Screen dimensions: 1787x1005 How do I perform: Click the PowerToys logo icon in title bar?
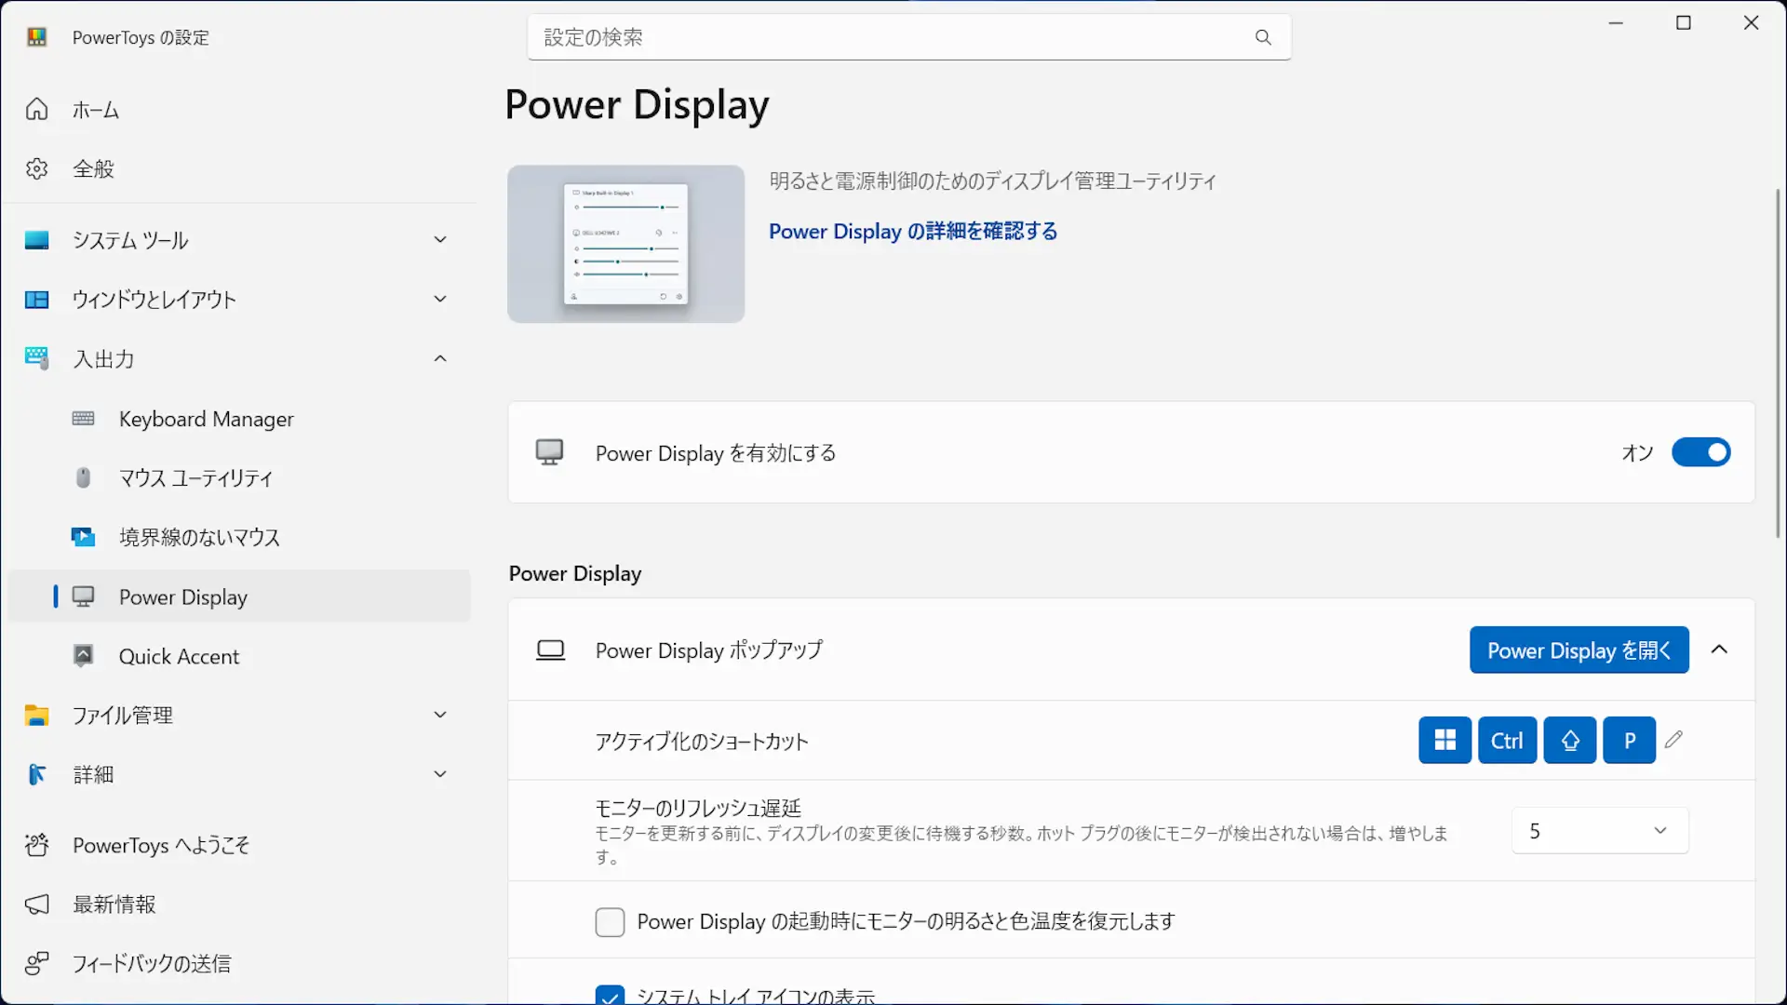(36, 37)
